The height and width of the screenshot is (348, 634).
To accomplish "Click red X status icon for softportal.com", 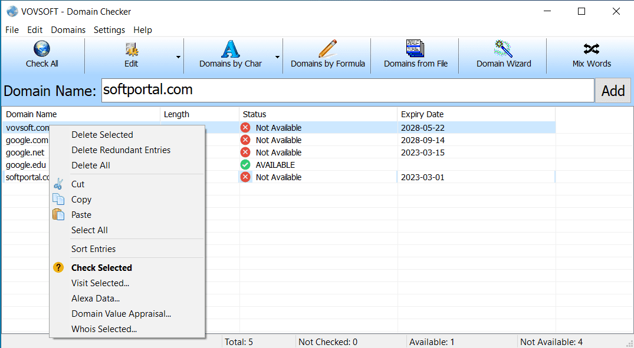I will [245, 177].
